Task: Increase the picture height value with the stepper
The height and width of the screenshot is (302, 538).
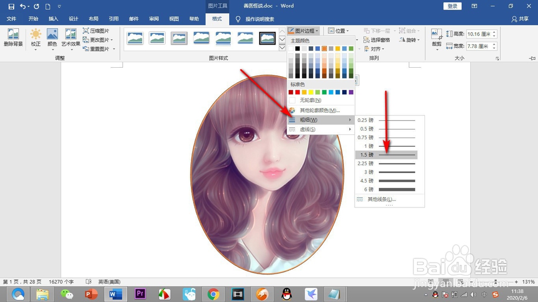Action: 494,33
